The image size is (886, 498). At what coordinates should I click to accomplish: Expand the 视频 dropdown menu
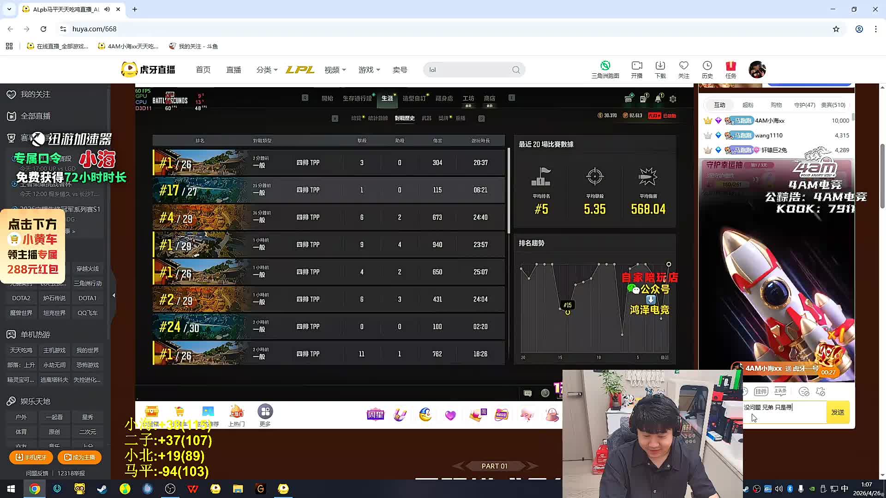pos(335,70)
